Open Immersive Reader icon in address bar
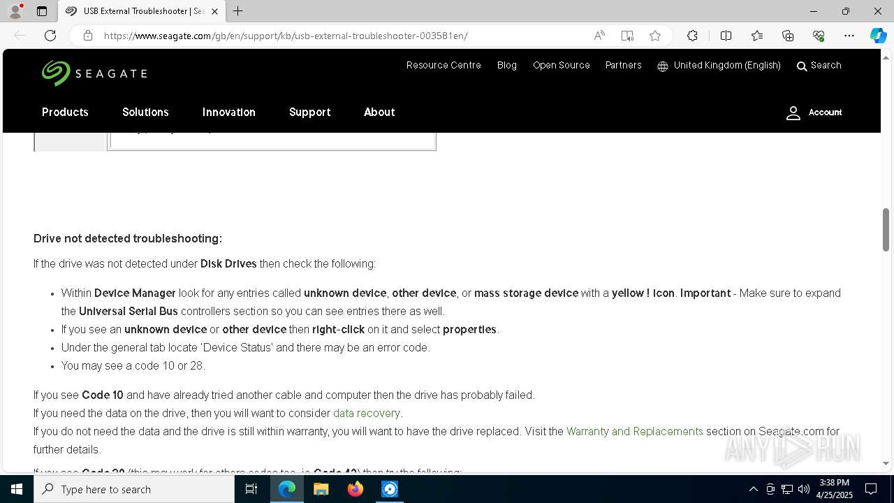The width and height of the screenshot is (894, 503). point(627,36)
